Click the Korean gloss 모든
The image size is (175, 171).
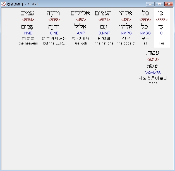[x=145, y=39]
